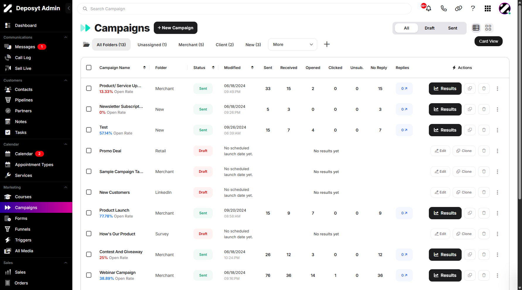Open the More folders dropdown

click(x=293, y=44)
